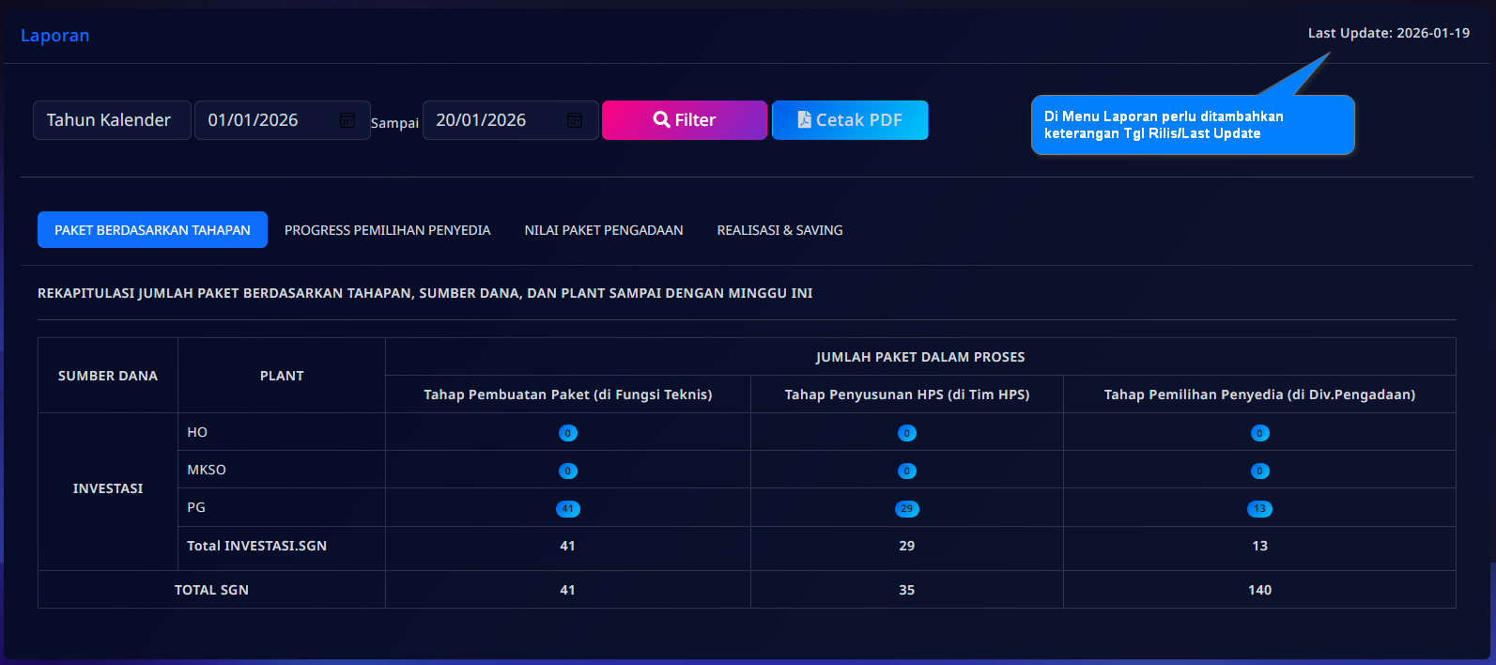Click the PG badge showing 29 in HPS column
The width and height of the screenshot is (1496, 665).
tap(906, 509)
